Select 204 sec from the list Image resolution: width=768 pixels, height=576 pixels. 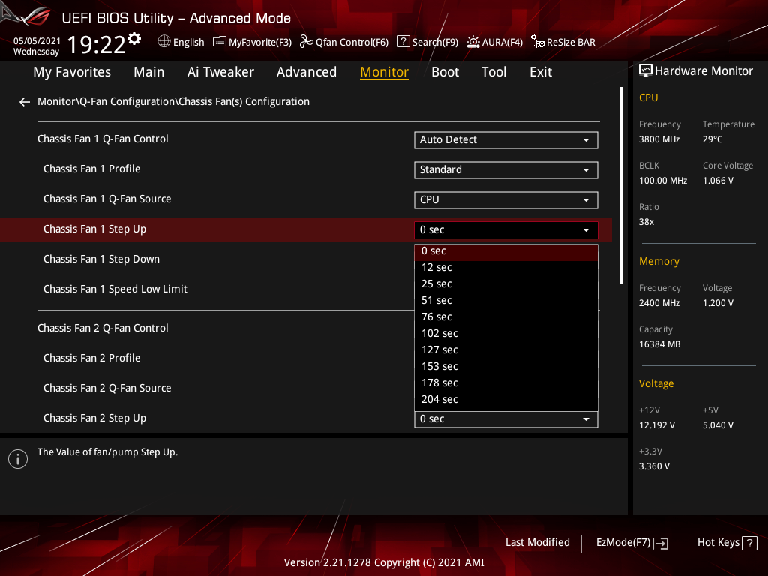(506, 400)
